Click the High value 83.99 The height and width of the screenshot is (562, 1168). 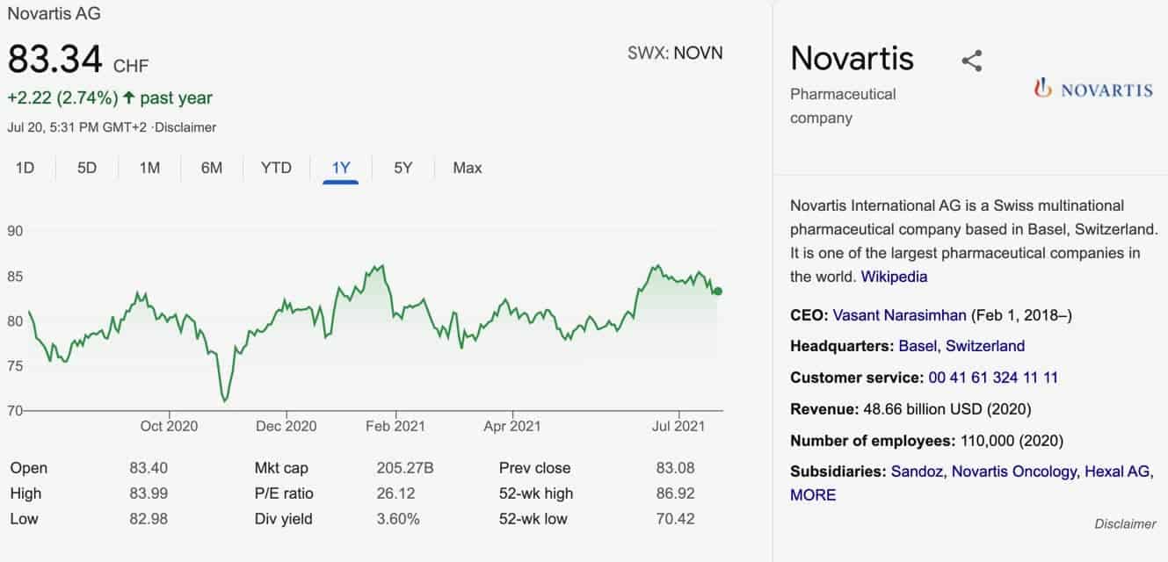tap(149, 494)
